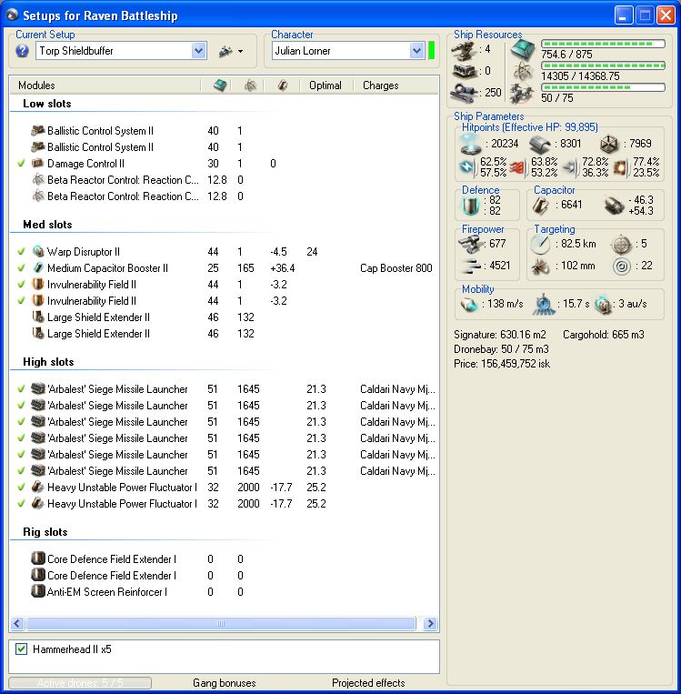The image size is (681, 694).
Task: Click the Firepower DPS icon showing 677
Action: [470, 244]
